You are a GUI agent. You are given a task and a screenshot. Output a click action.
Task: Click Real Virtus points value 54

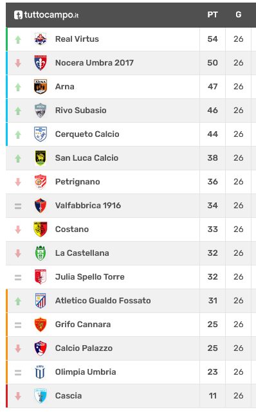click(x=212, y=39)
